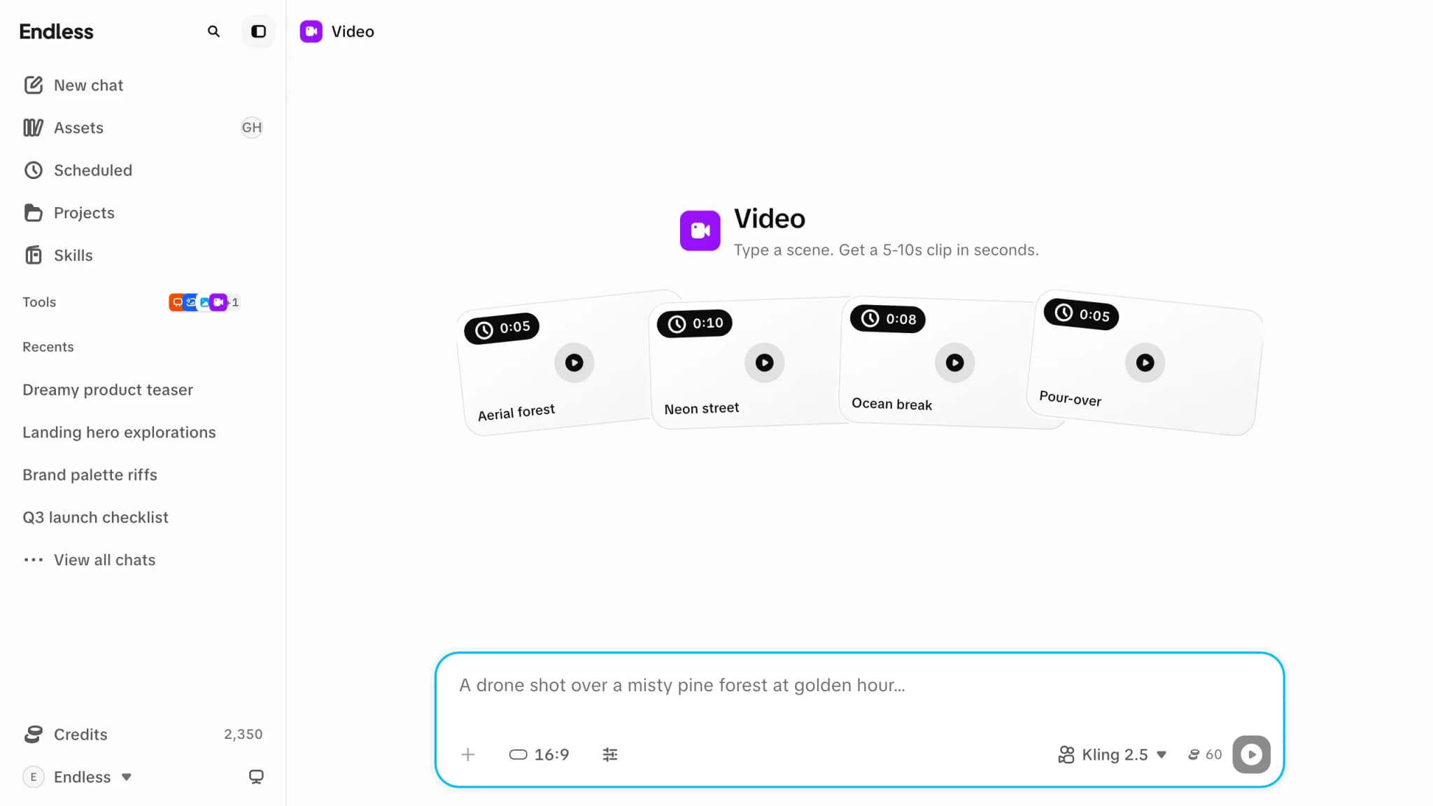1433x806 pixels.
Task: Add attachment with the plus icon
Action: (x=468, y=754)
